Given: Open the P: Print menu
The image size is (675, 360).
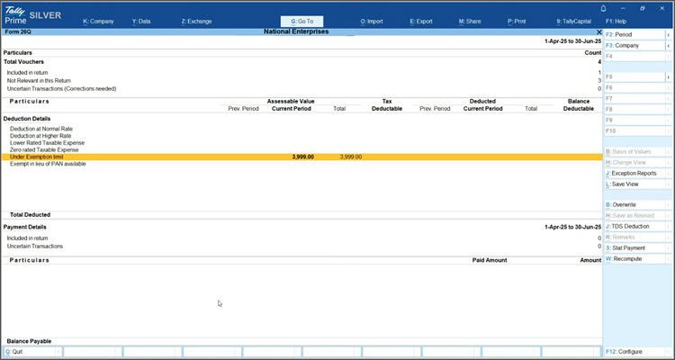Looking at the screenshot, I should coord(517,22).
